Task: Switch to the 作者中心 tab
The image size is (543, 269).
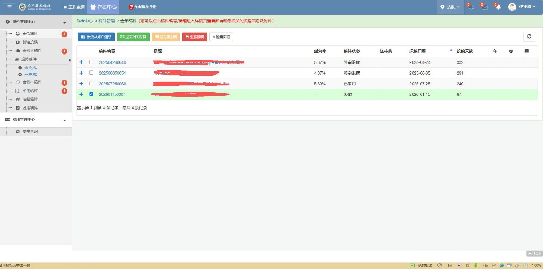Action: [x=103, y=7]
